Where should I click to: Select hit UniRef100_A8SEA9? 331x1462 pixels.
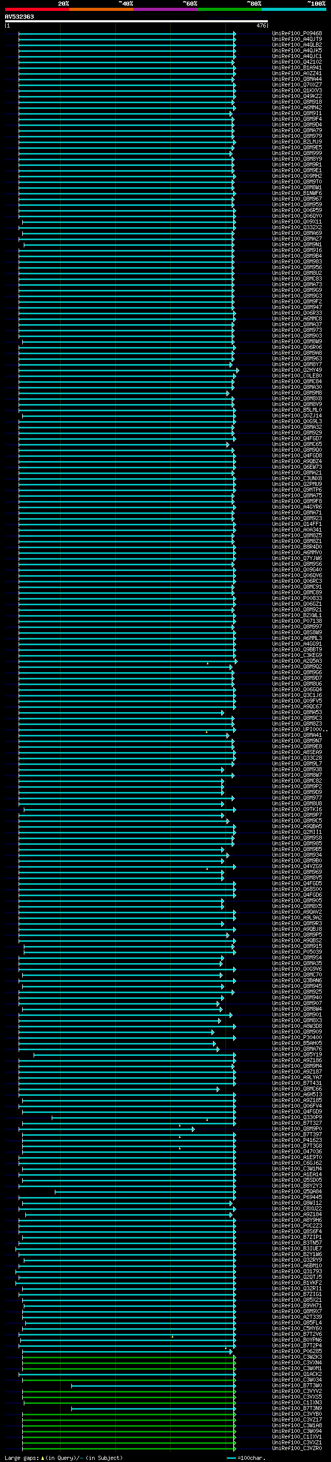click(297, 752)
